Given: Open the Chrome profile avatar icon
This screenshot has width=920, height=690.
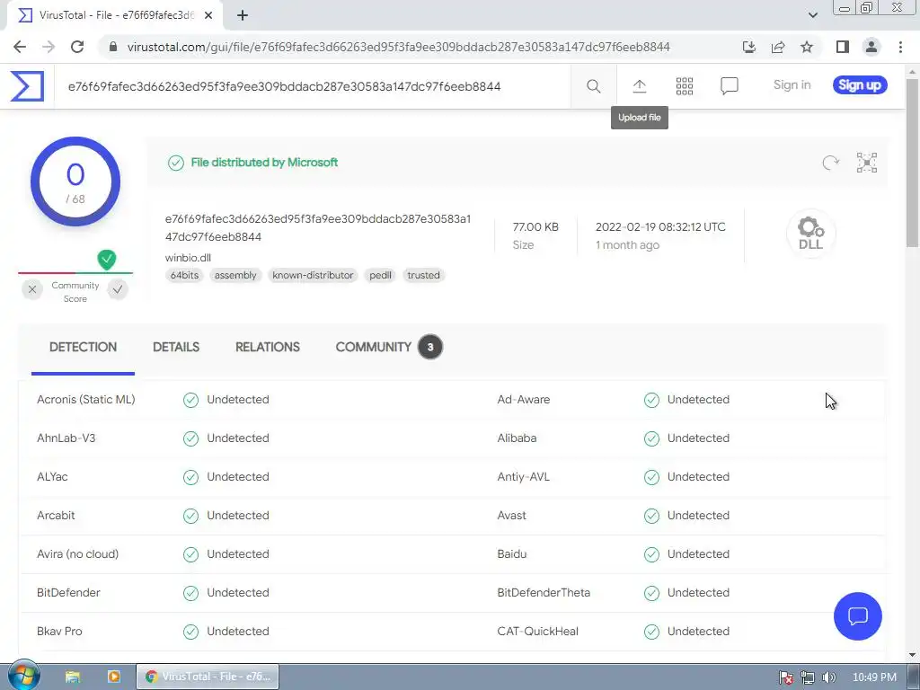Looking at the screenshot, I should 871,47.
